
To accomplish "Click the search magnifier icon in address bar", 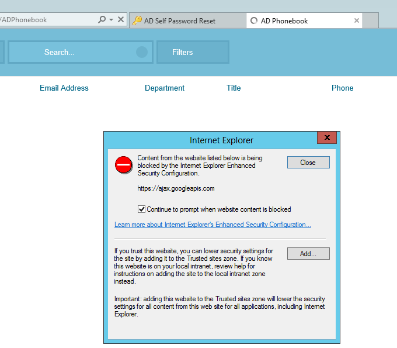I will 102,19.
